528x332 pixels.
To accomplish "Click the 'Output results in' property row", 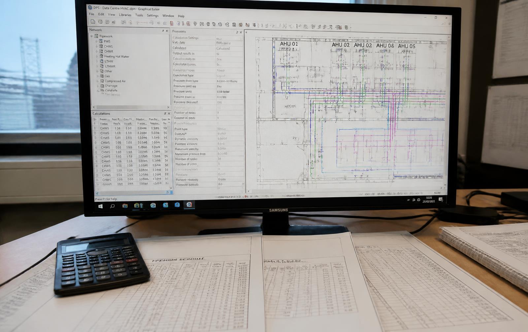I will (x=208, y=53).
